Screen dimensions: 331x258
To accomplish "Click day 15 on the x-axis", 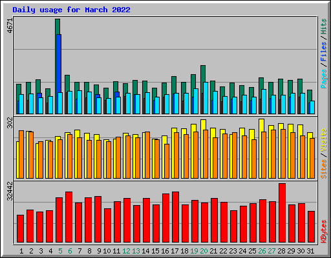I will tap(155, 251).
